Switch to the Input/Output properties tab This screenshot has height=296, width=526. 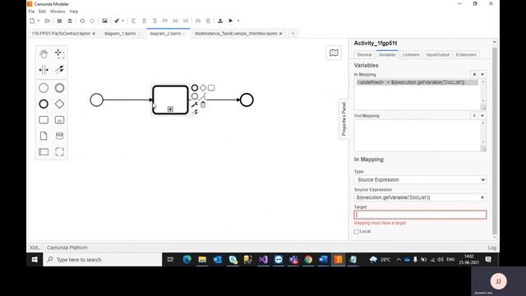pos(438,55)
